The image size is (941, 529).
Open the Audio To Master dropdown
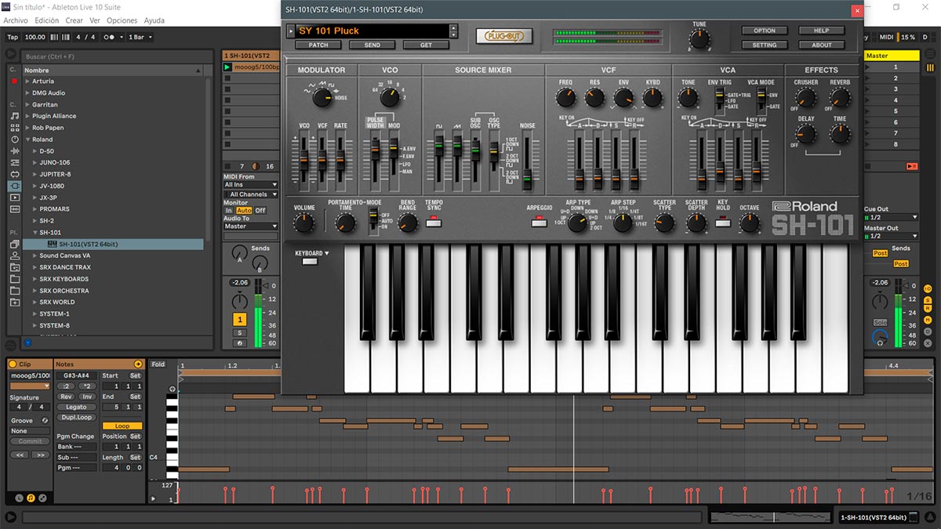pyautogui.click(x=251, y=226)
